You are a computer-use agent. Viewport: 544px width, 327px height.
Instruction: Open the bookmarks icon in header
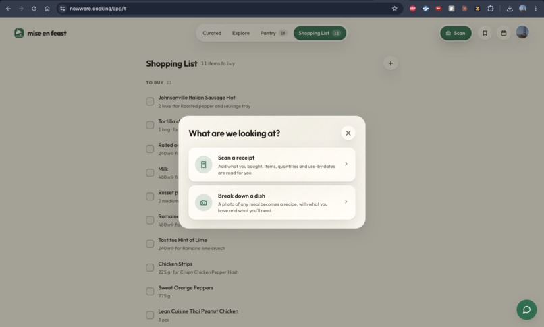pyautogui.click(x=485, y=33)
